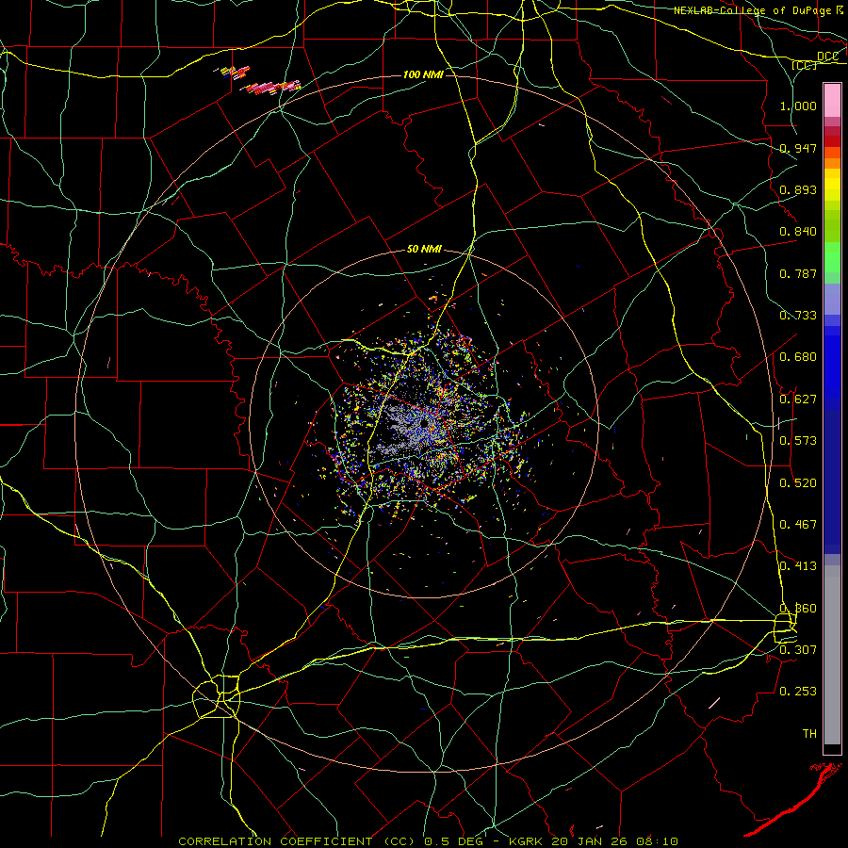Click the 1.000 value on the color scale
The width and height of the screenshot is (848, 848).
pyautogui.click(x=798, y=106)
